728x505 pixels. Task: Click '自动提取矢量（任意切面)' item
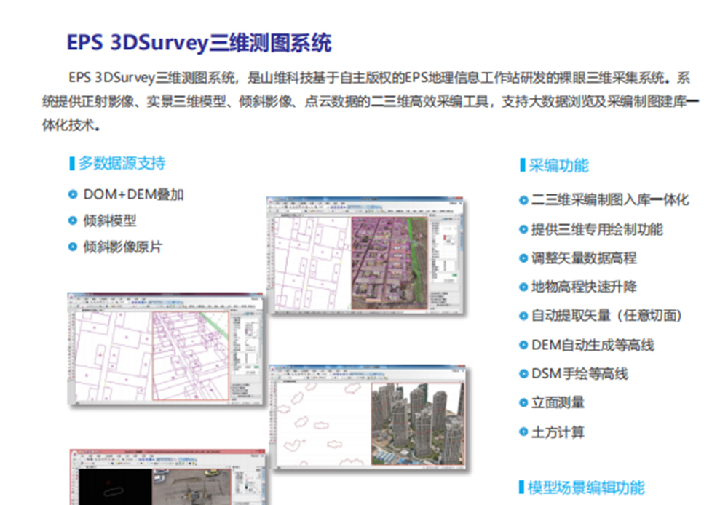coord(606,316)
